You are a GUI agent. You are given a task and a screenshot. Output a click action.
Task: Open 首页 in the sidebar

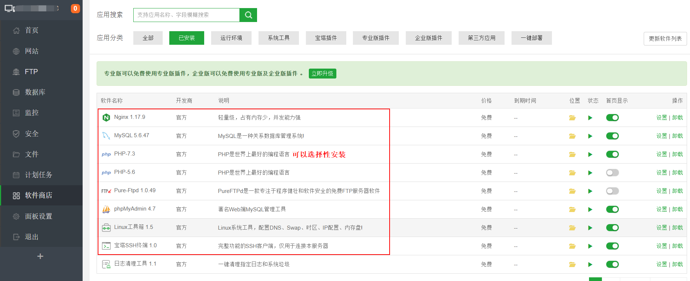coord(41,30)
